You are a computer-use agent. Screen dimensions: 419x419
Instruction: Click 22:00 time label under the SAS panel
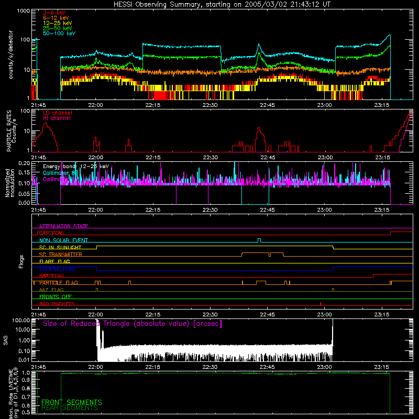click(95, 367)
